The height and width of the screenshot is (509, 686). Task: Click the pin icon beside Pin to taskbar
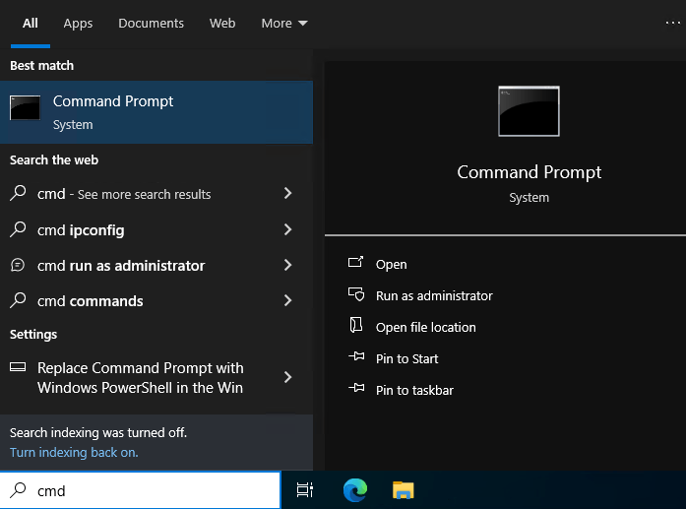[x=356, y=388]
